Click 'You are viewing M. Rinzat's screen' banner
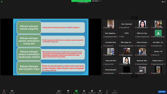Image resolution: width=167 pixels, height=94 pixels. pos(81,1)
